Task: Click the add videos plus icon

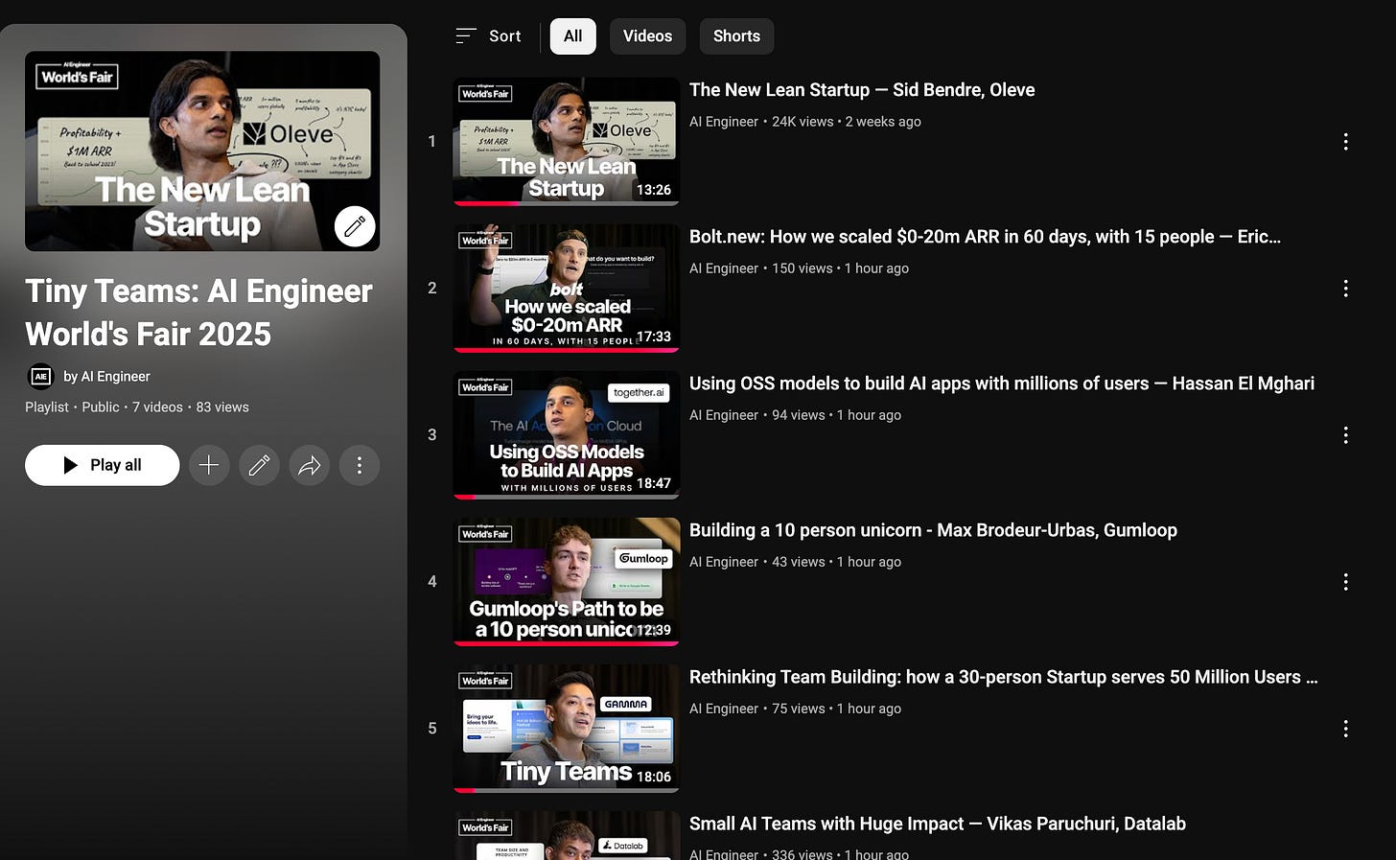Action: tap(209, 465)
